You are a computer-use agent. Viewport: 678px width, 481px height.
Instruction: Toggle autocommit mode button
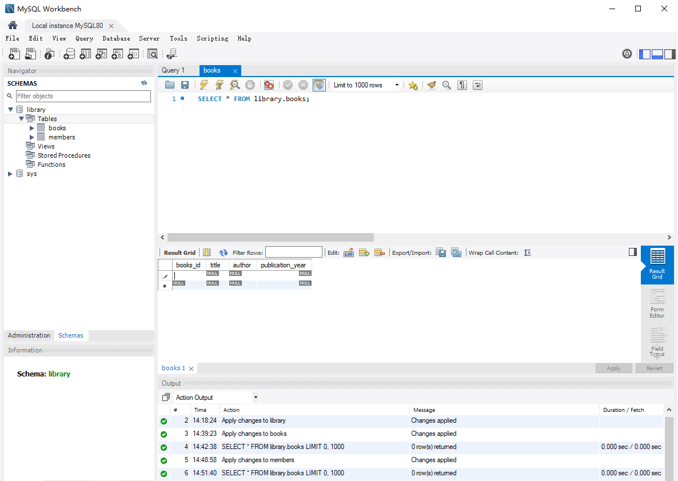point(318,85)
